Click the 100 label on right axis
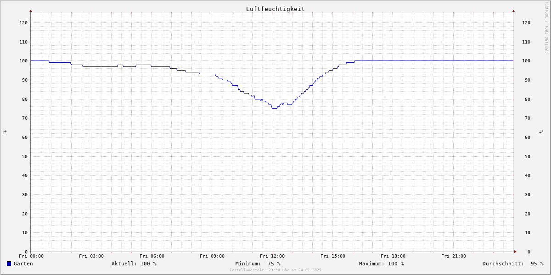The image size is (551, 275). coord(526,61)
